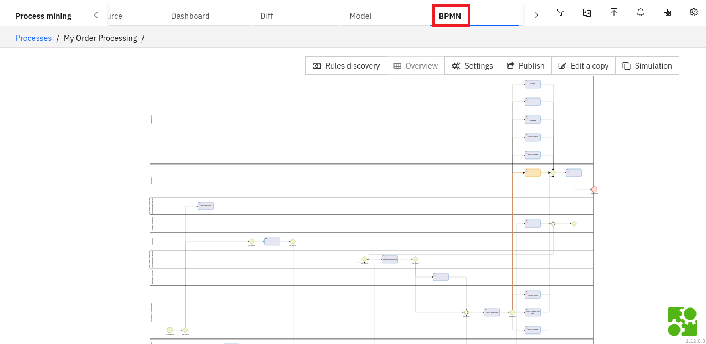Image resolution: width=706 pixels, height=344 pixels.
Task: Open the Model tab
Action: click(x=360, y=16)
